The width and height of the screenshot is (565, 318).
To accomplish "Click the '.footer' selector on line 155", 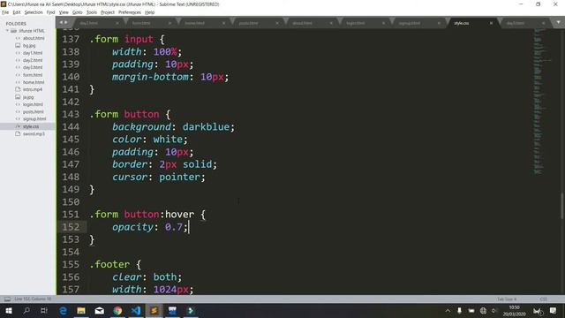I will (109, 264).
